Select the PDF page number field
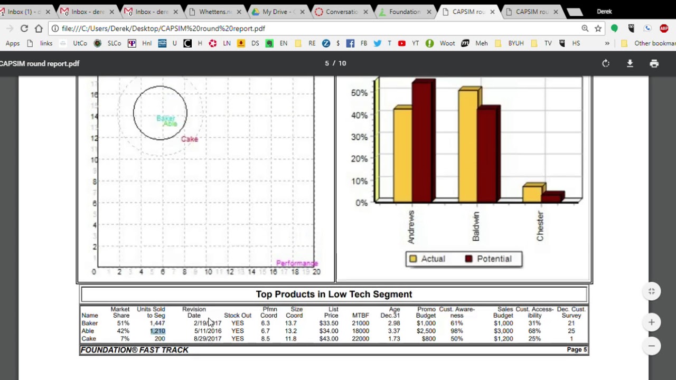Screen dimensions: 676x380 pos(327,63)
